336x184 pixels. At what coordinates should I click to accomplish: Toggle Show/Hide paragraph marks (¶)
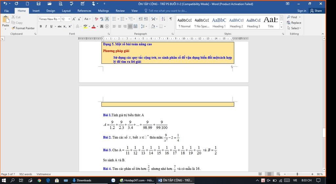pyautogui.click(x=171, y=19)
